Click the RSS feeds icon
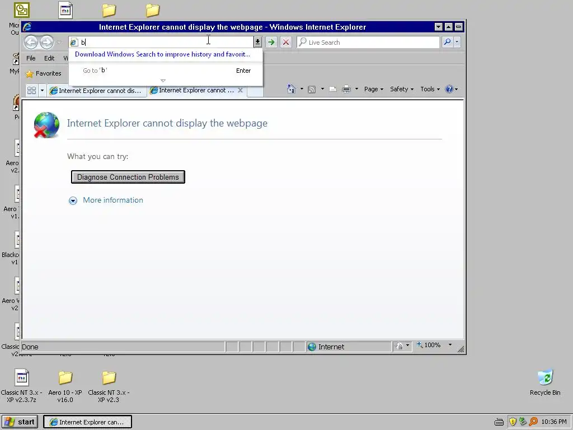 point(312,89)
